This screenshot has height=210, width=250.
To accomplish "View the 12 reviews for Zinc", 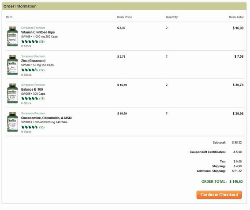I will [42, 70].
